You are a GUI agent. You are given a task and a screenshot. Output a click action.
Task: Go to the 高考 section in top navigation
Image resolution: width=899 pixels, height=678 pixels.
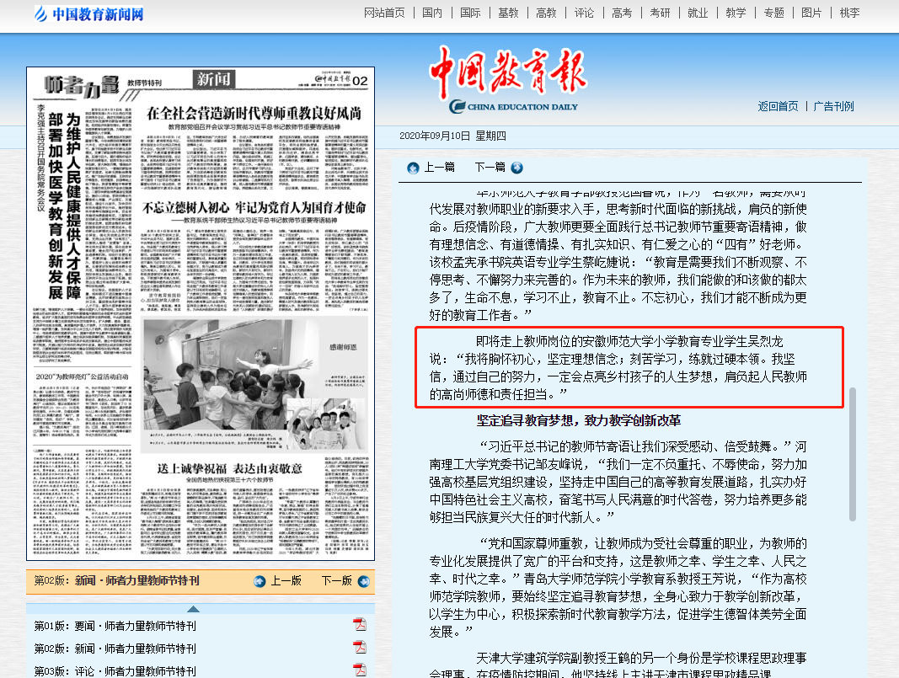(622, 13)
